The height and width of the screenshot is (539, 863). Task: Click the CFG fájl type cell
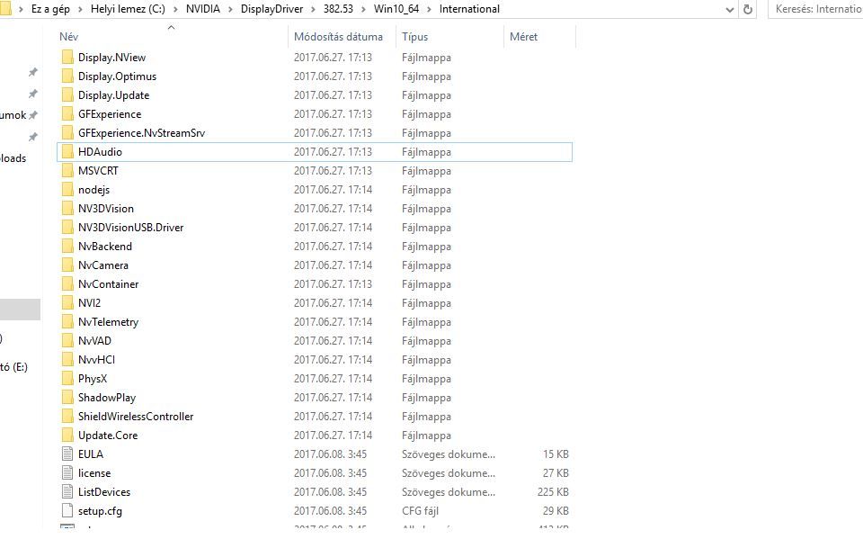(420, 511)
